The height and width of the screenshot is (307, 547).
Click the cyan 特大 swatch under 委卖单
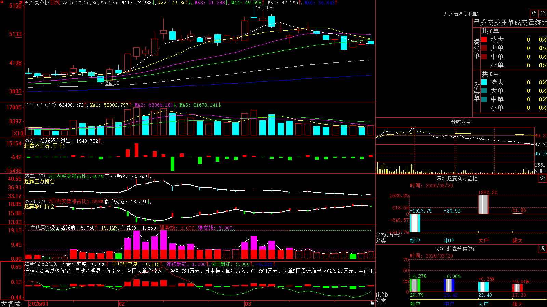coord(484,82)
